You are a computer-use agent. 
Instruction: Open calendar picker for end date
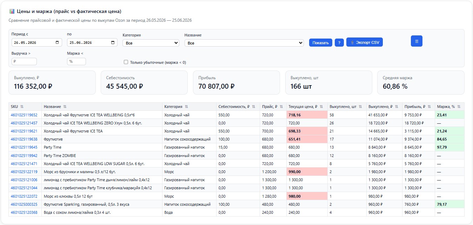(x=113, y=42)
